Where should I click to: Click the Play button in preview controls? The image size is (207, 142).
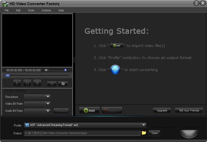17,83
